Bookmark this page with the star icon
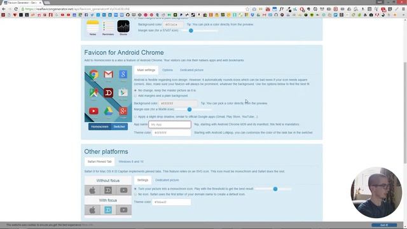 247,9
